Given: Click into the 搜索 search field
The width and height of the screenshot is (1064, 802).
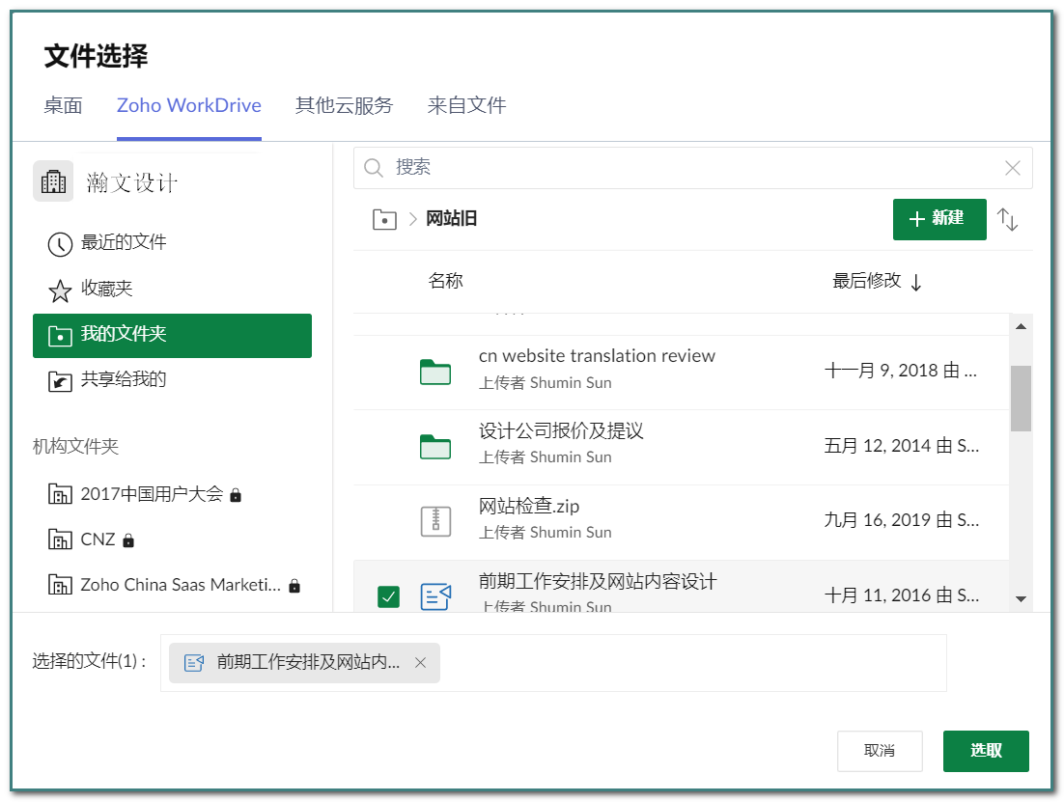Looking at the screenshot, I should click(690, 168).
